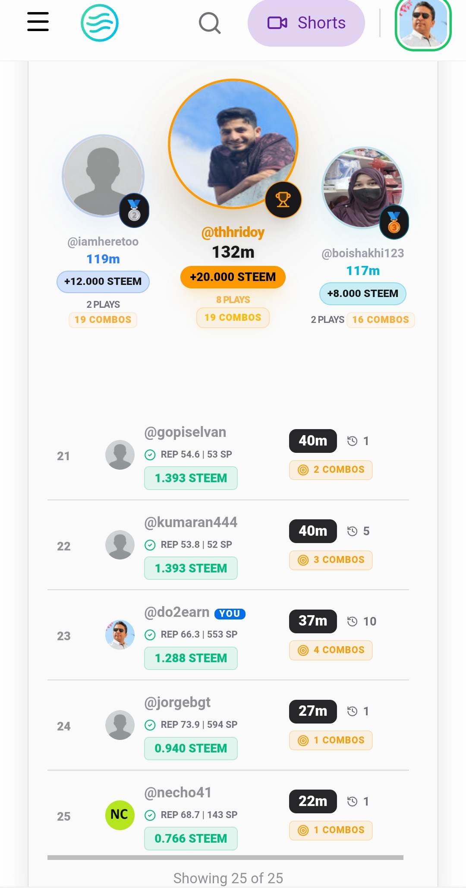
Task: Tap the plays history icon for @kumaran444
Action: point(353,531)
